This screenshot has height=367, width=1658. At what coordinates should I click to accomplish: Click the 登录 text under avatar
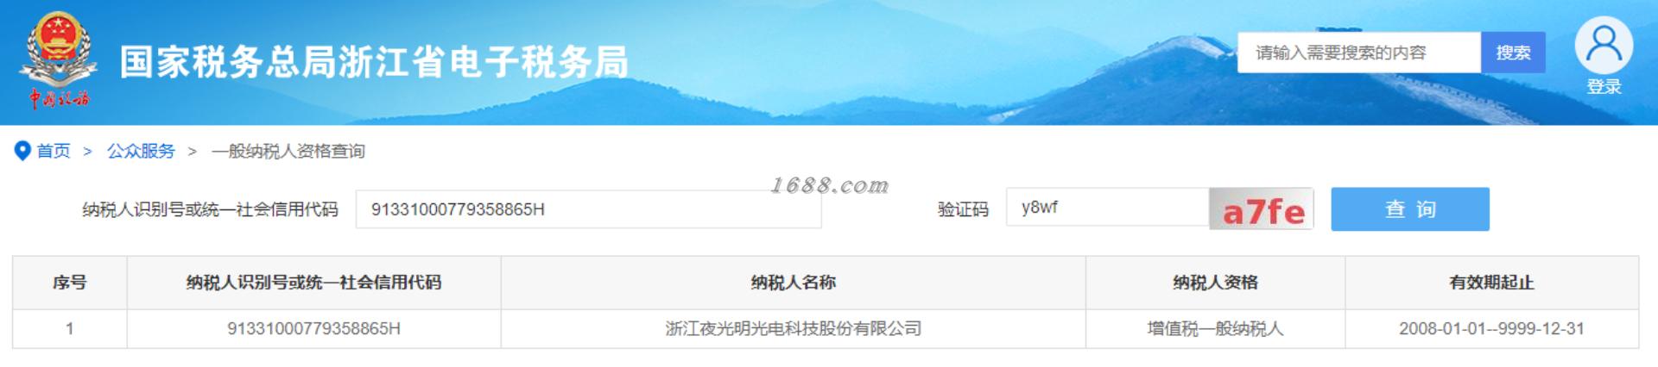pyautogui.click(x=1604, y=86)
